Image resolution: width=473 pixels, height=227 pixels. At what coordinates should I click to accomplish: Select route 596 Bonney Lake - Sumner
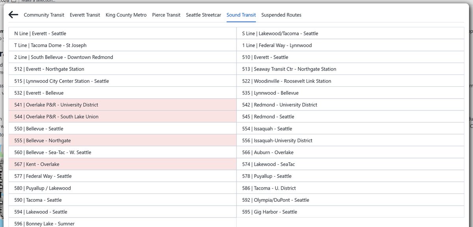[122, 223]
